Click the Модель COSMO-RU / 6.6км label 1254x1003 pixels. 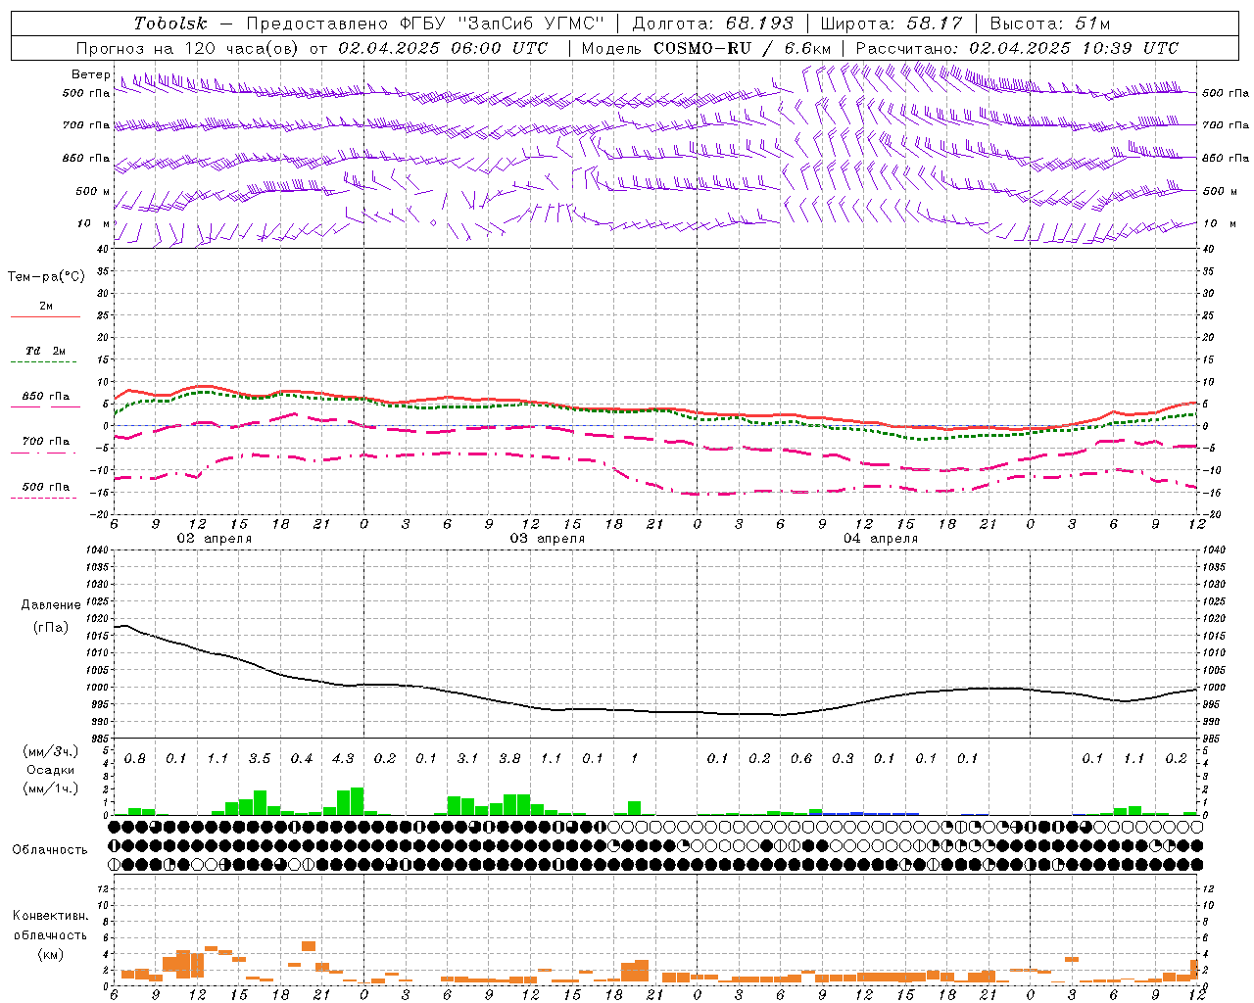click(x=706, y=48)
